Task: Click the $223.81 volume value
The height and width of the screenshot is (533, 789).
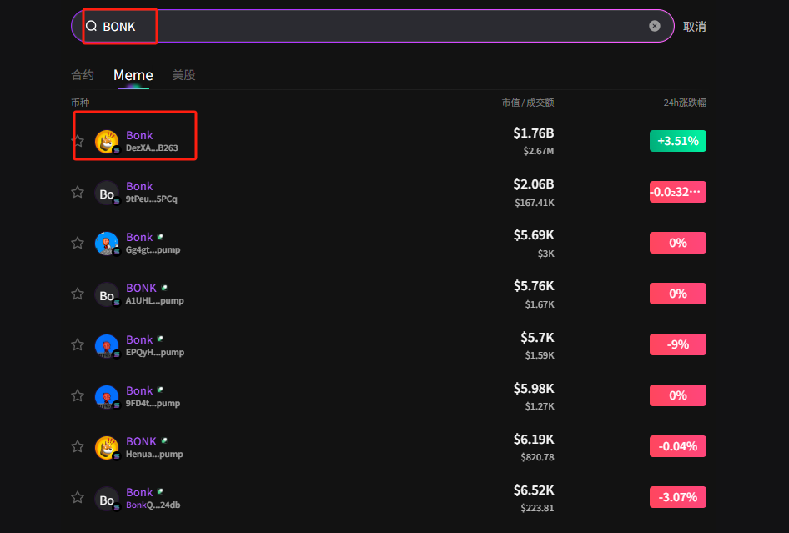Action: click(x=537, y=508)
